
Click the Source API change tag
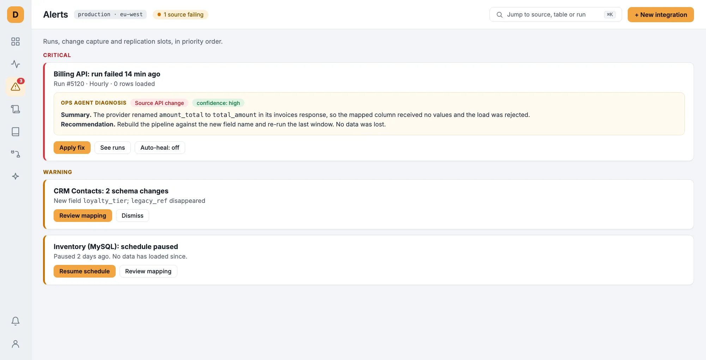(x=159, y=103)
